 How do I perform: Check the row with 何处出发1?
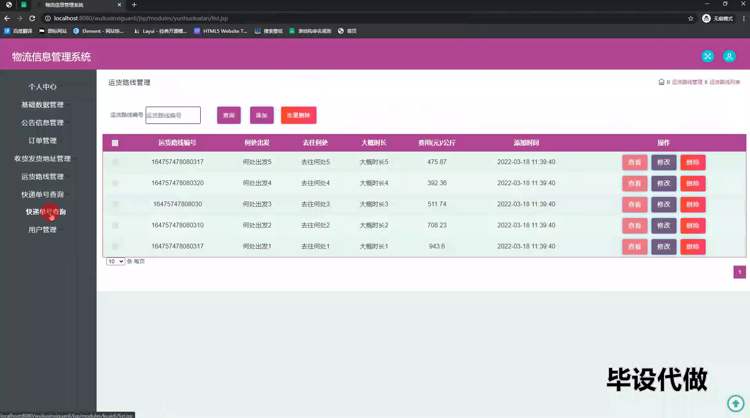[x=115, y=246]
